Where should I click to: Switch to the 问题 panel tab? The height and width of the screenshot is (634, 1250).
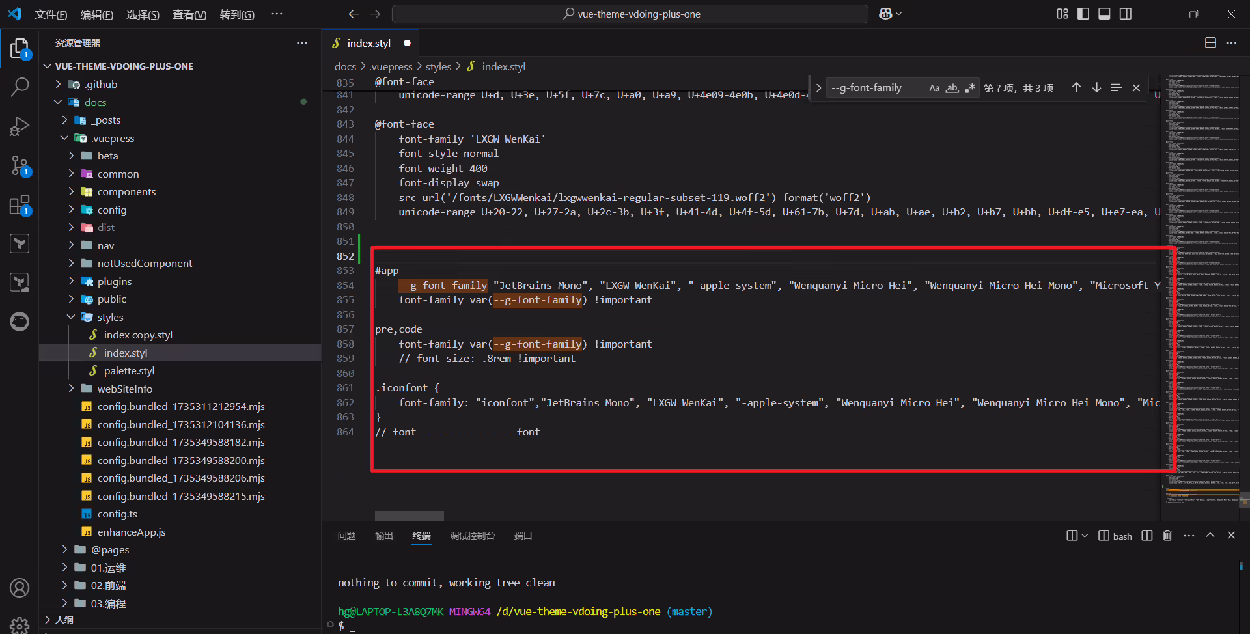pos(346,536)
